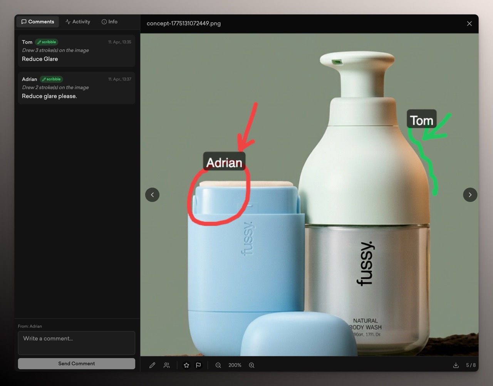
Task: Click the comment input field
Action: pos(77,343)
